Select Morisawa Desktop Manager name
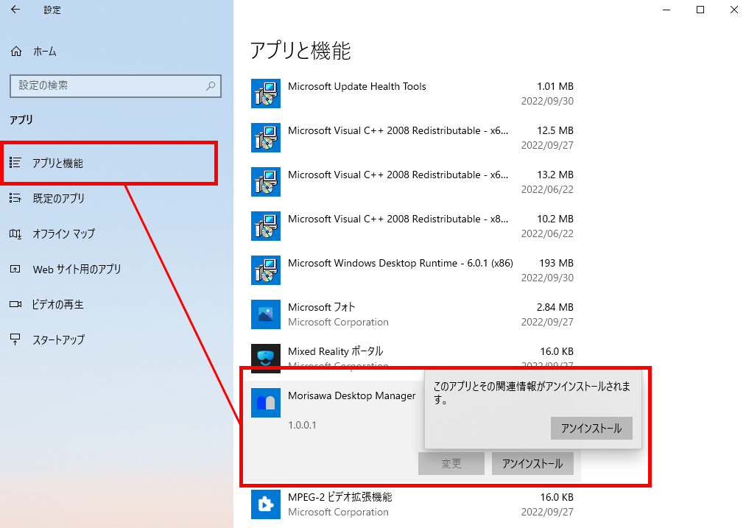Image resolution: width=746 pixels, height=528 pixels. (351, 395)
